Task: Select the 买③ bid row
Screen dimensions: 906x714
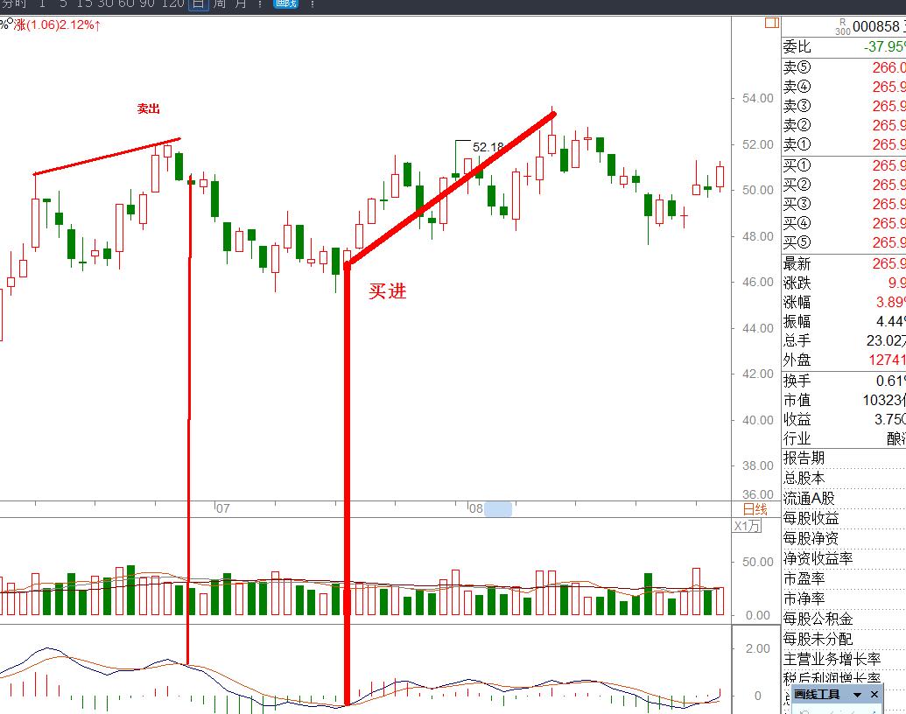Action: (x=844, y=204)
